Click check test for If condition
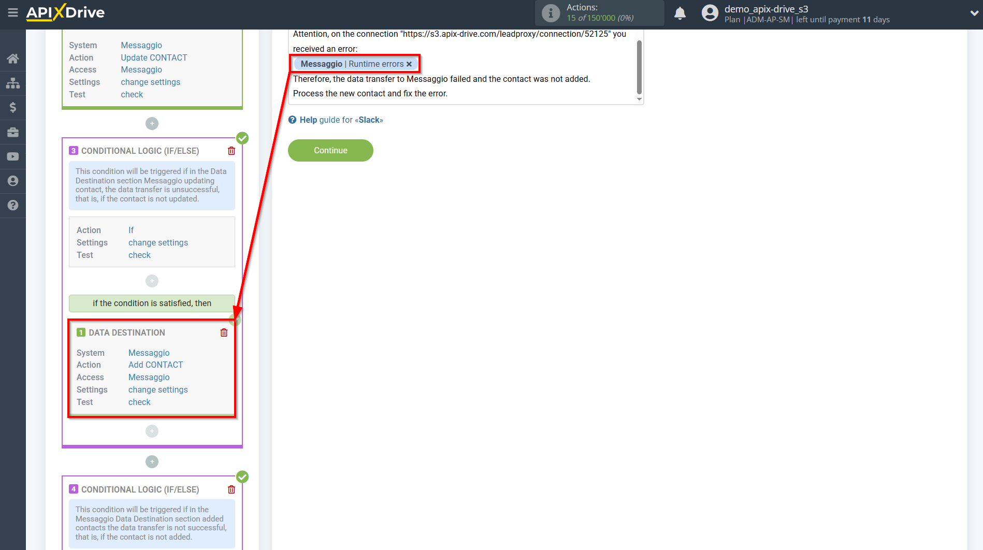 [x=139, y=255]
